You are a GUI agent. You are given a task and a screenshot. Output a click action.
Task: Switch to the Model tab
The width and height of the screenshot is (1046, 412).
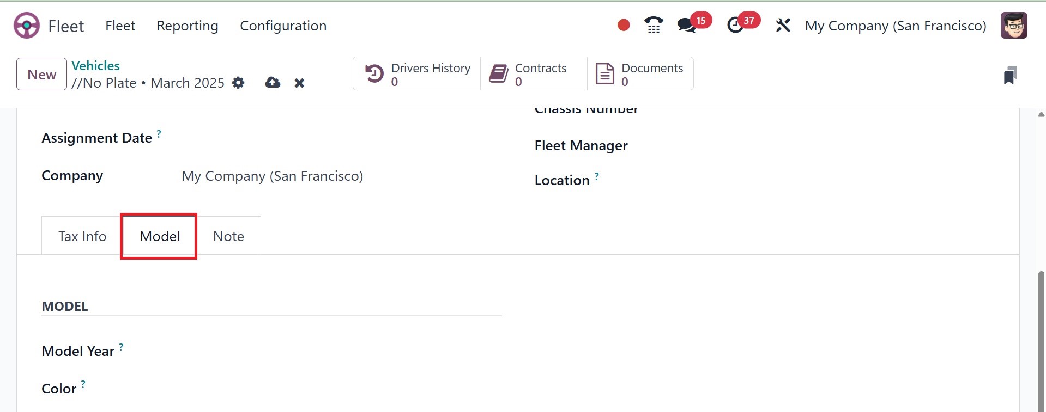(160, 236)
